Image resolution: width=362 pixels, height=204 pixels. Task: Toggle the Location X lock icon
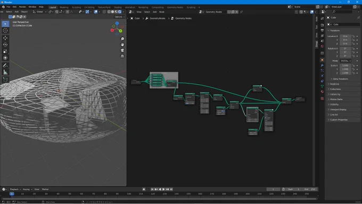pyautogui.click(x=353, y=36)
